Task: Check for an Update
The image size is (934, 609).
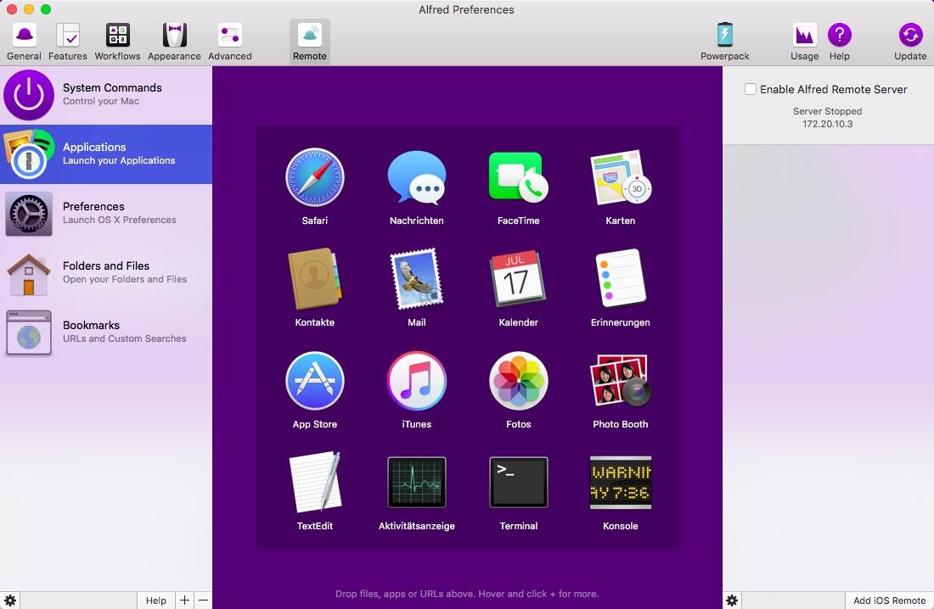Action: [x=910, y=42]
